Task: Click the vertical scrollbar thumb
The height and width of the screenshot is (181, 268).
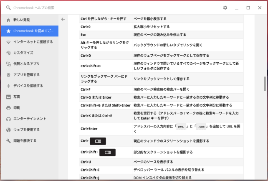Action: point(264,83)
